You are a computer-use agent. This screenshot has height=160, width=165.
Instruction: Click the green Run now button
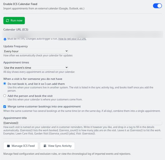point(14,21)
